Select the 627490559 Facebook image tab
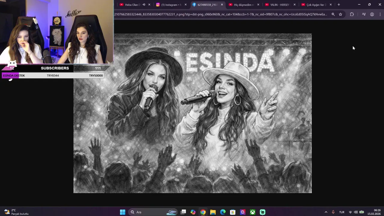The height and width of the screenshot is (216, 384). [207, 5]
